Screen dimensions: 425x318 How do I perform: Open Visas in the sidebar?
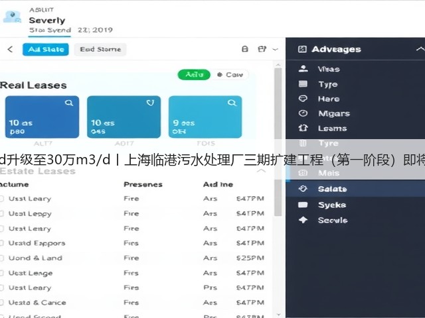pos(329,69)
